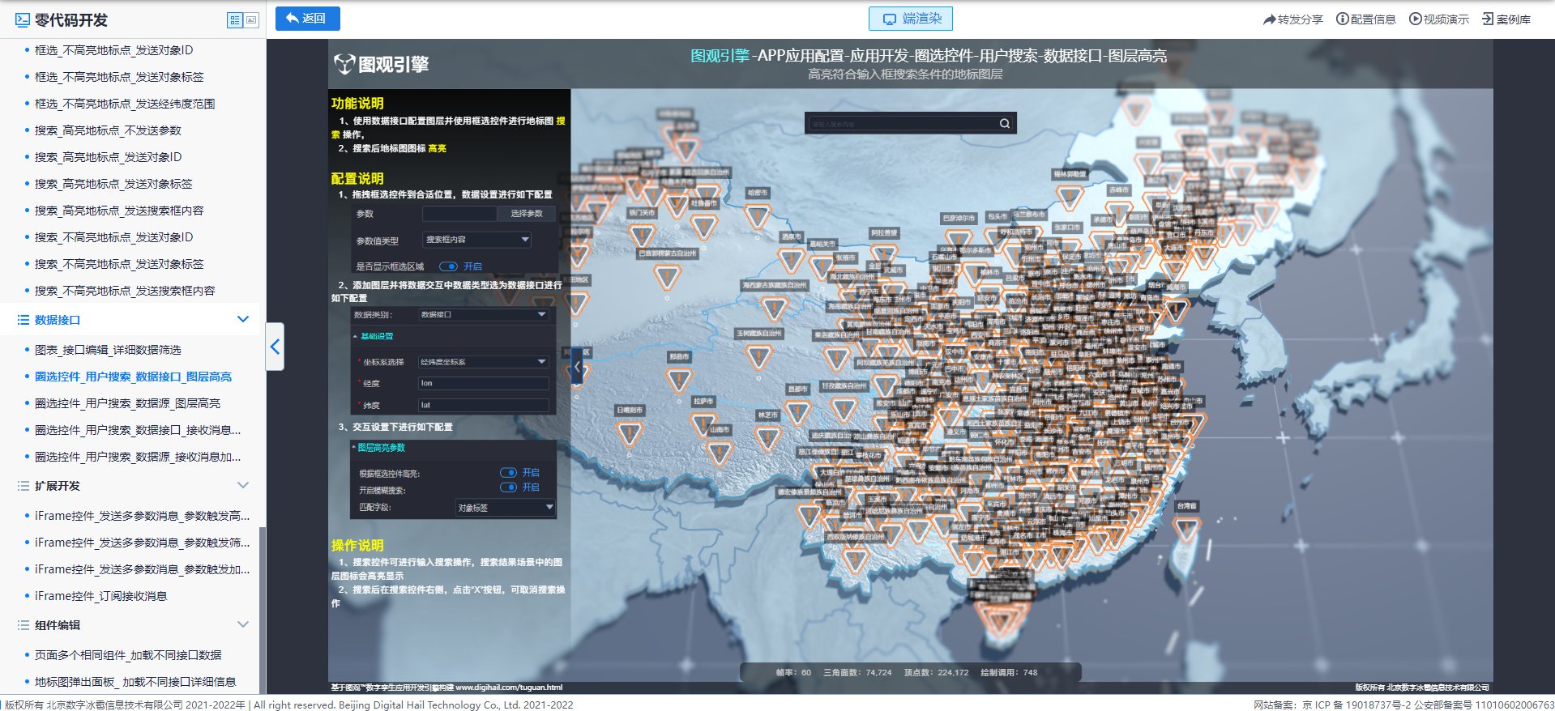Switch sidebar to list view icon

click(235, 20)
